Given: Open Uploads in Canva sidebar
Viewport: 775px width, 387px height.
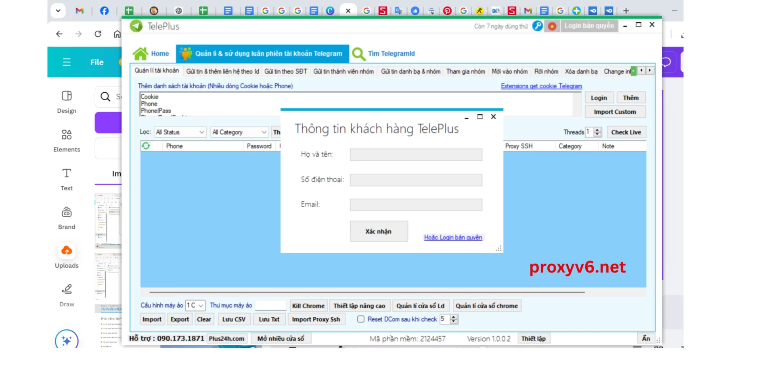Looking at the screenshot, I should [67, 256].
